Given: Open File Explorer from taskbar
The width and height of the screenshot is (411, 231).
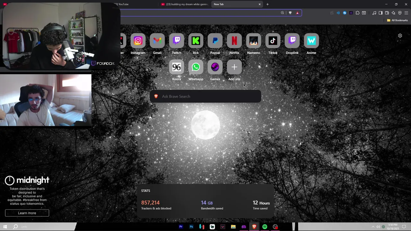Looking at the screenshot, I should click(233, 227).
